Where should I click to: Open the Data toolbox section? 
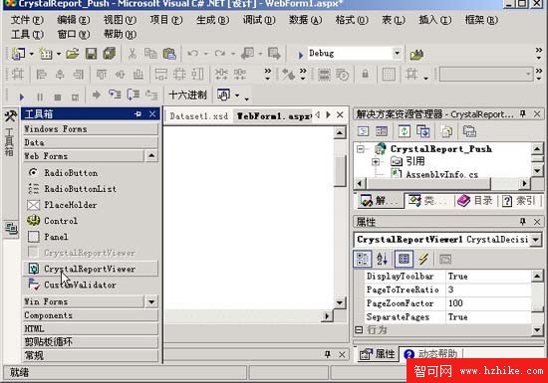click(91, 142)
